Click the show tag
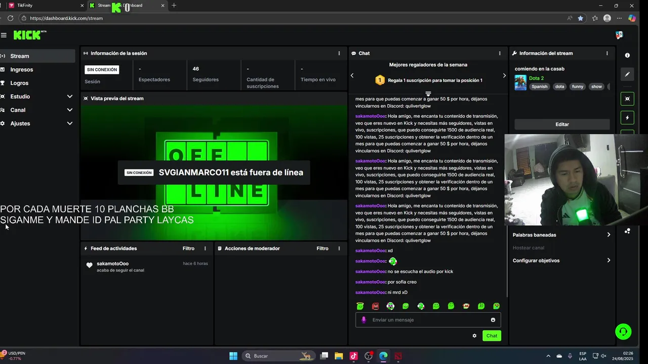This screenshot has height=364, width=648. point(597,86)
